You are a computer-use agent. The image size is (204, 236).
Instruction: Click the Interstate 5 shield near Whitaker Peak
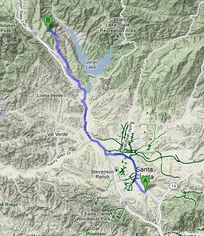tap(36, 33)
